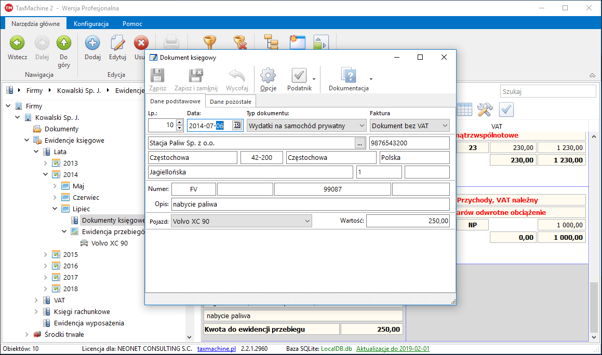Click the Wstecz back navigation icon

(x=17, y=44)
